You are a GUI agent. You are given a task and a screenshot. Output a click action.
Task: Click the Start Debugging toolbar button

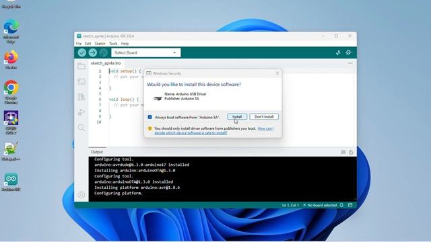104,52
